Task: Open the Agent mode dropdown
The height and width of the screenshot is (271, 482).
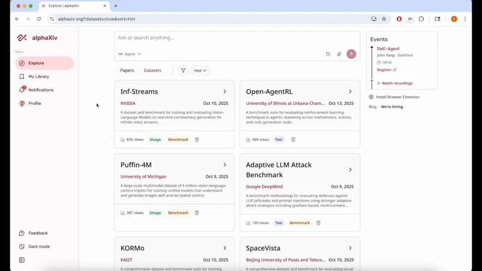Action: pyautogui.click(x=129, y=54)
